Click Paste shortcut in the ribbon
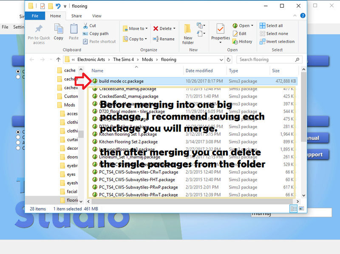340x254 pixels. (99, 41)
